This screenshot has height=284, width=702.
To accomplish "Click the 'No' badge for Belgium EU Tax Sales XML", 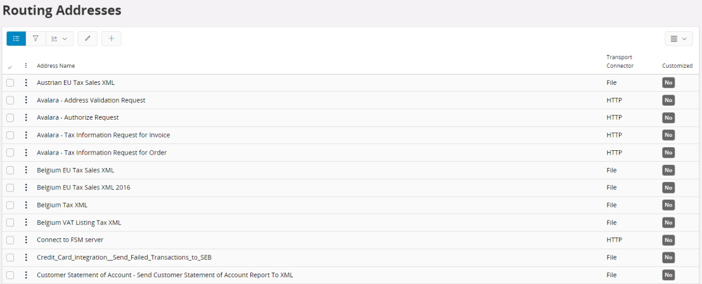I will point(668,170).
